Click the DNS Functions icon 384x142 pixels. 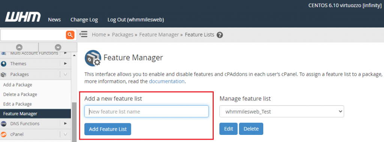[4, 124]
